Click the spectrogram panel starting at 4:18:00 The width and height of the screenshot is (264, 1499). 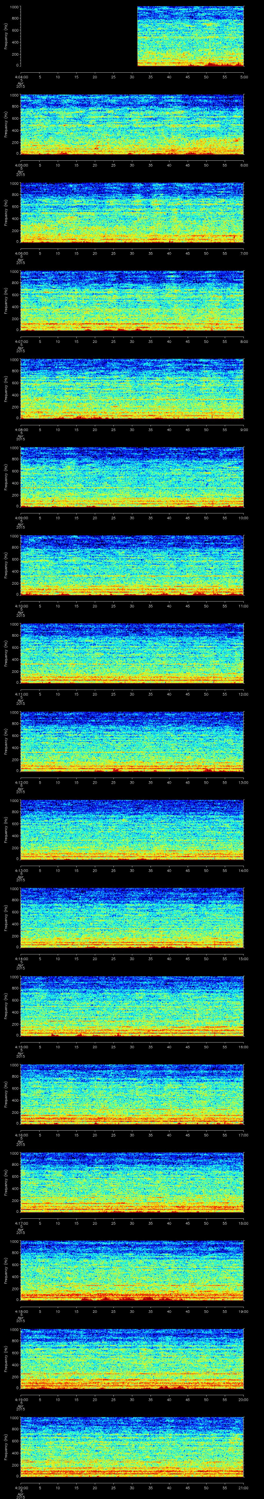[x=132, y=1271]
